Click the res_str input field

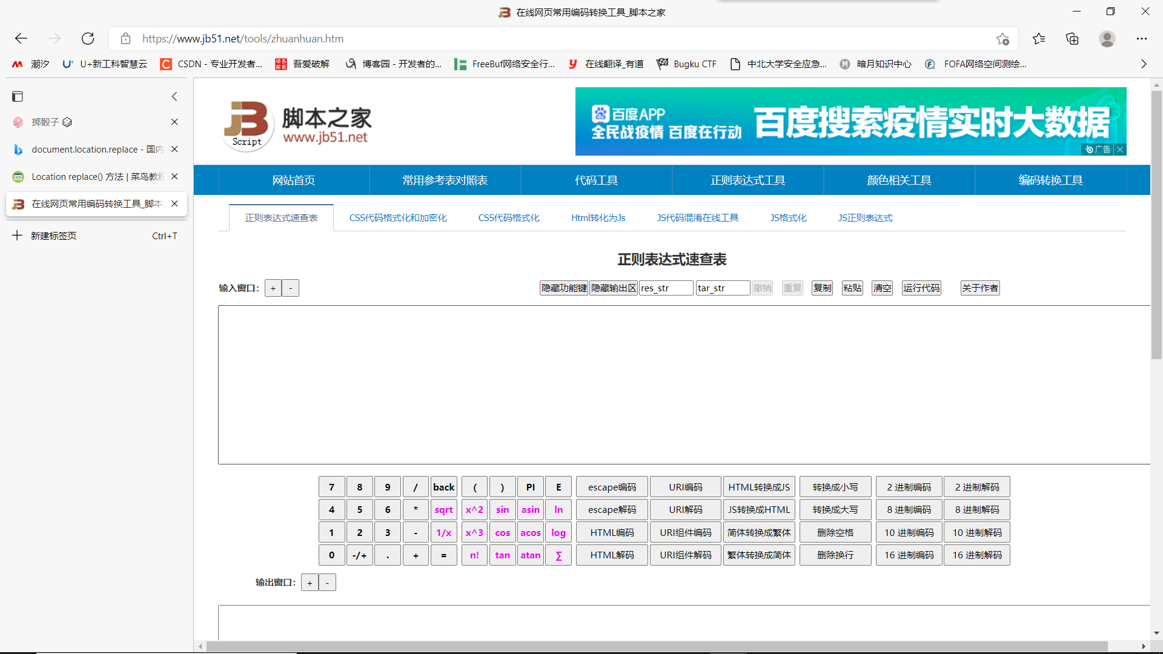[666, 288]
